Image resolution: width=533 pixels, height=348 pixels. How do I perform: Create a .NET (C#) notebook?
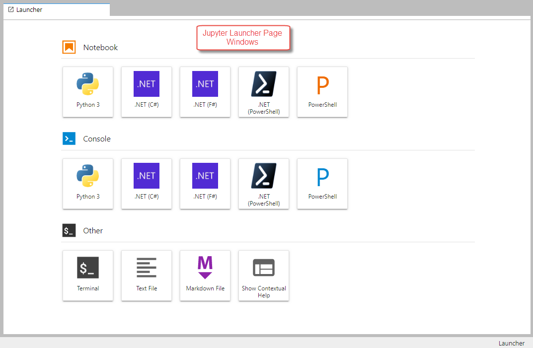click(147, 92)
